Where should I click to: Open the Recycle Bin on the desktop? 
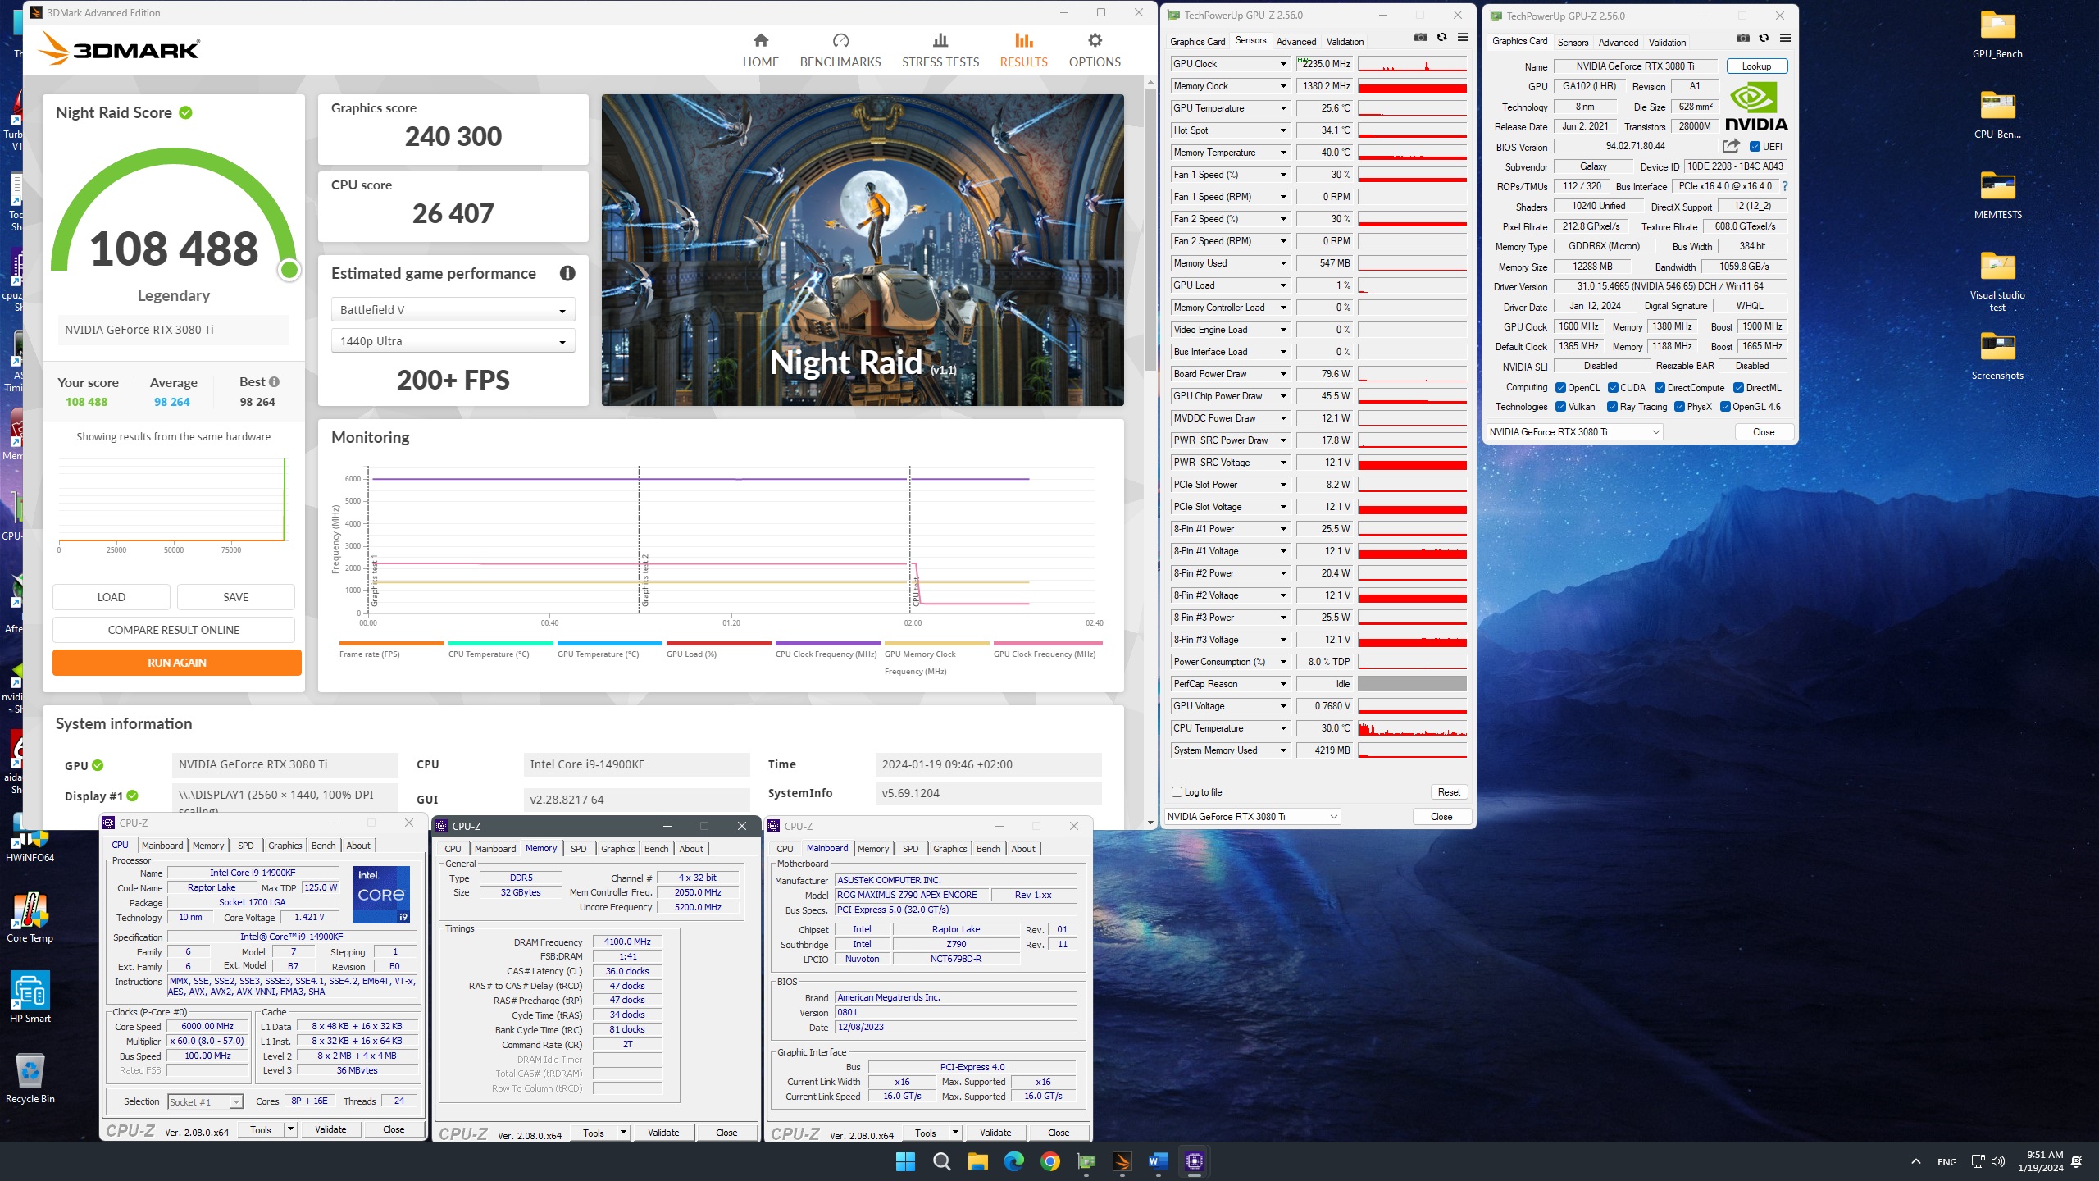click(30, 1078)
